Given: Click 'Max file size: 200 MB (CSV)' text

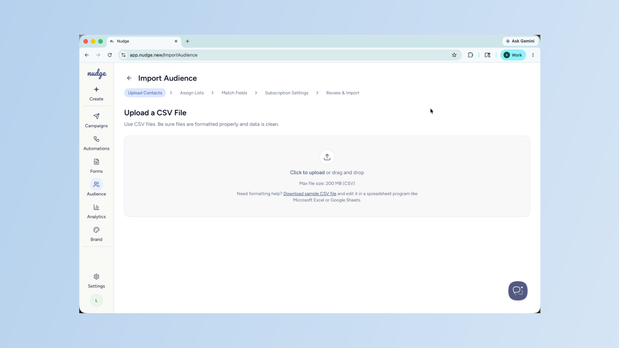Looking at the screenshot, I should pyautogui.click(x=327, y=183).
